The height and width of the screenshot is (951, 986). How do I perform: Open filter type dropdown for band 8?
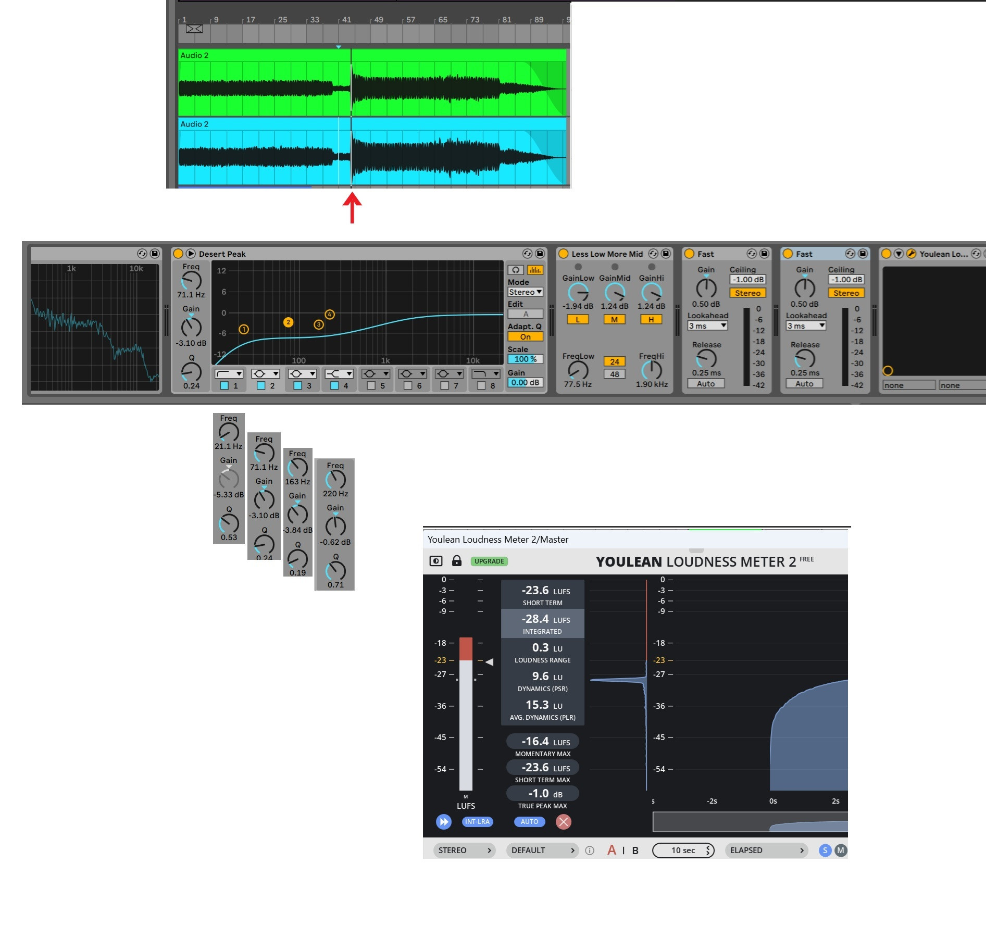pos(485,373)
